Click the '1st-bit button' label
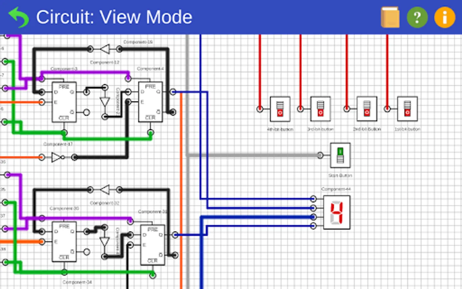462x289 pixels. tap(407, 129)
